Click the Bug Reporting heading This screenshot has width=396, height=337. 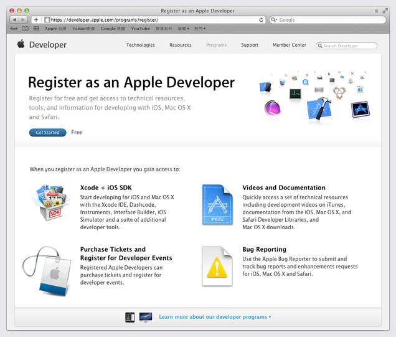point(264,249)
